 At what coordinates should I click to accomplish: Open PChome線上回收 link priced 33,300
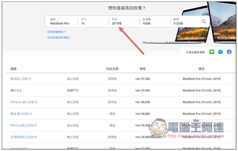22,125
